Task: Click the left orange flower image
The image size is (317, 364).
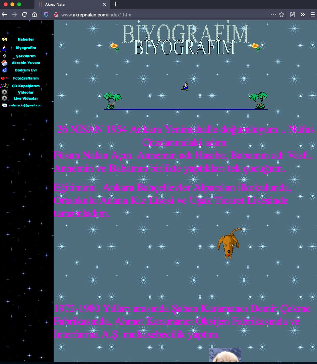Action: (x=115, y=48)
